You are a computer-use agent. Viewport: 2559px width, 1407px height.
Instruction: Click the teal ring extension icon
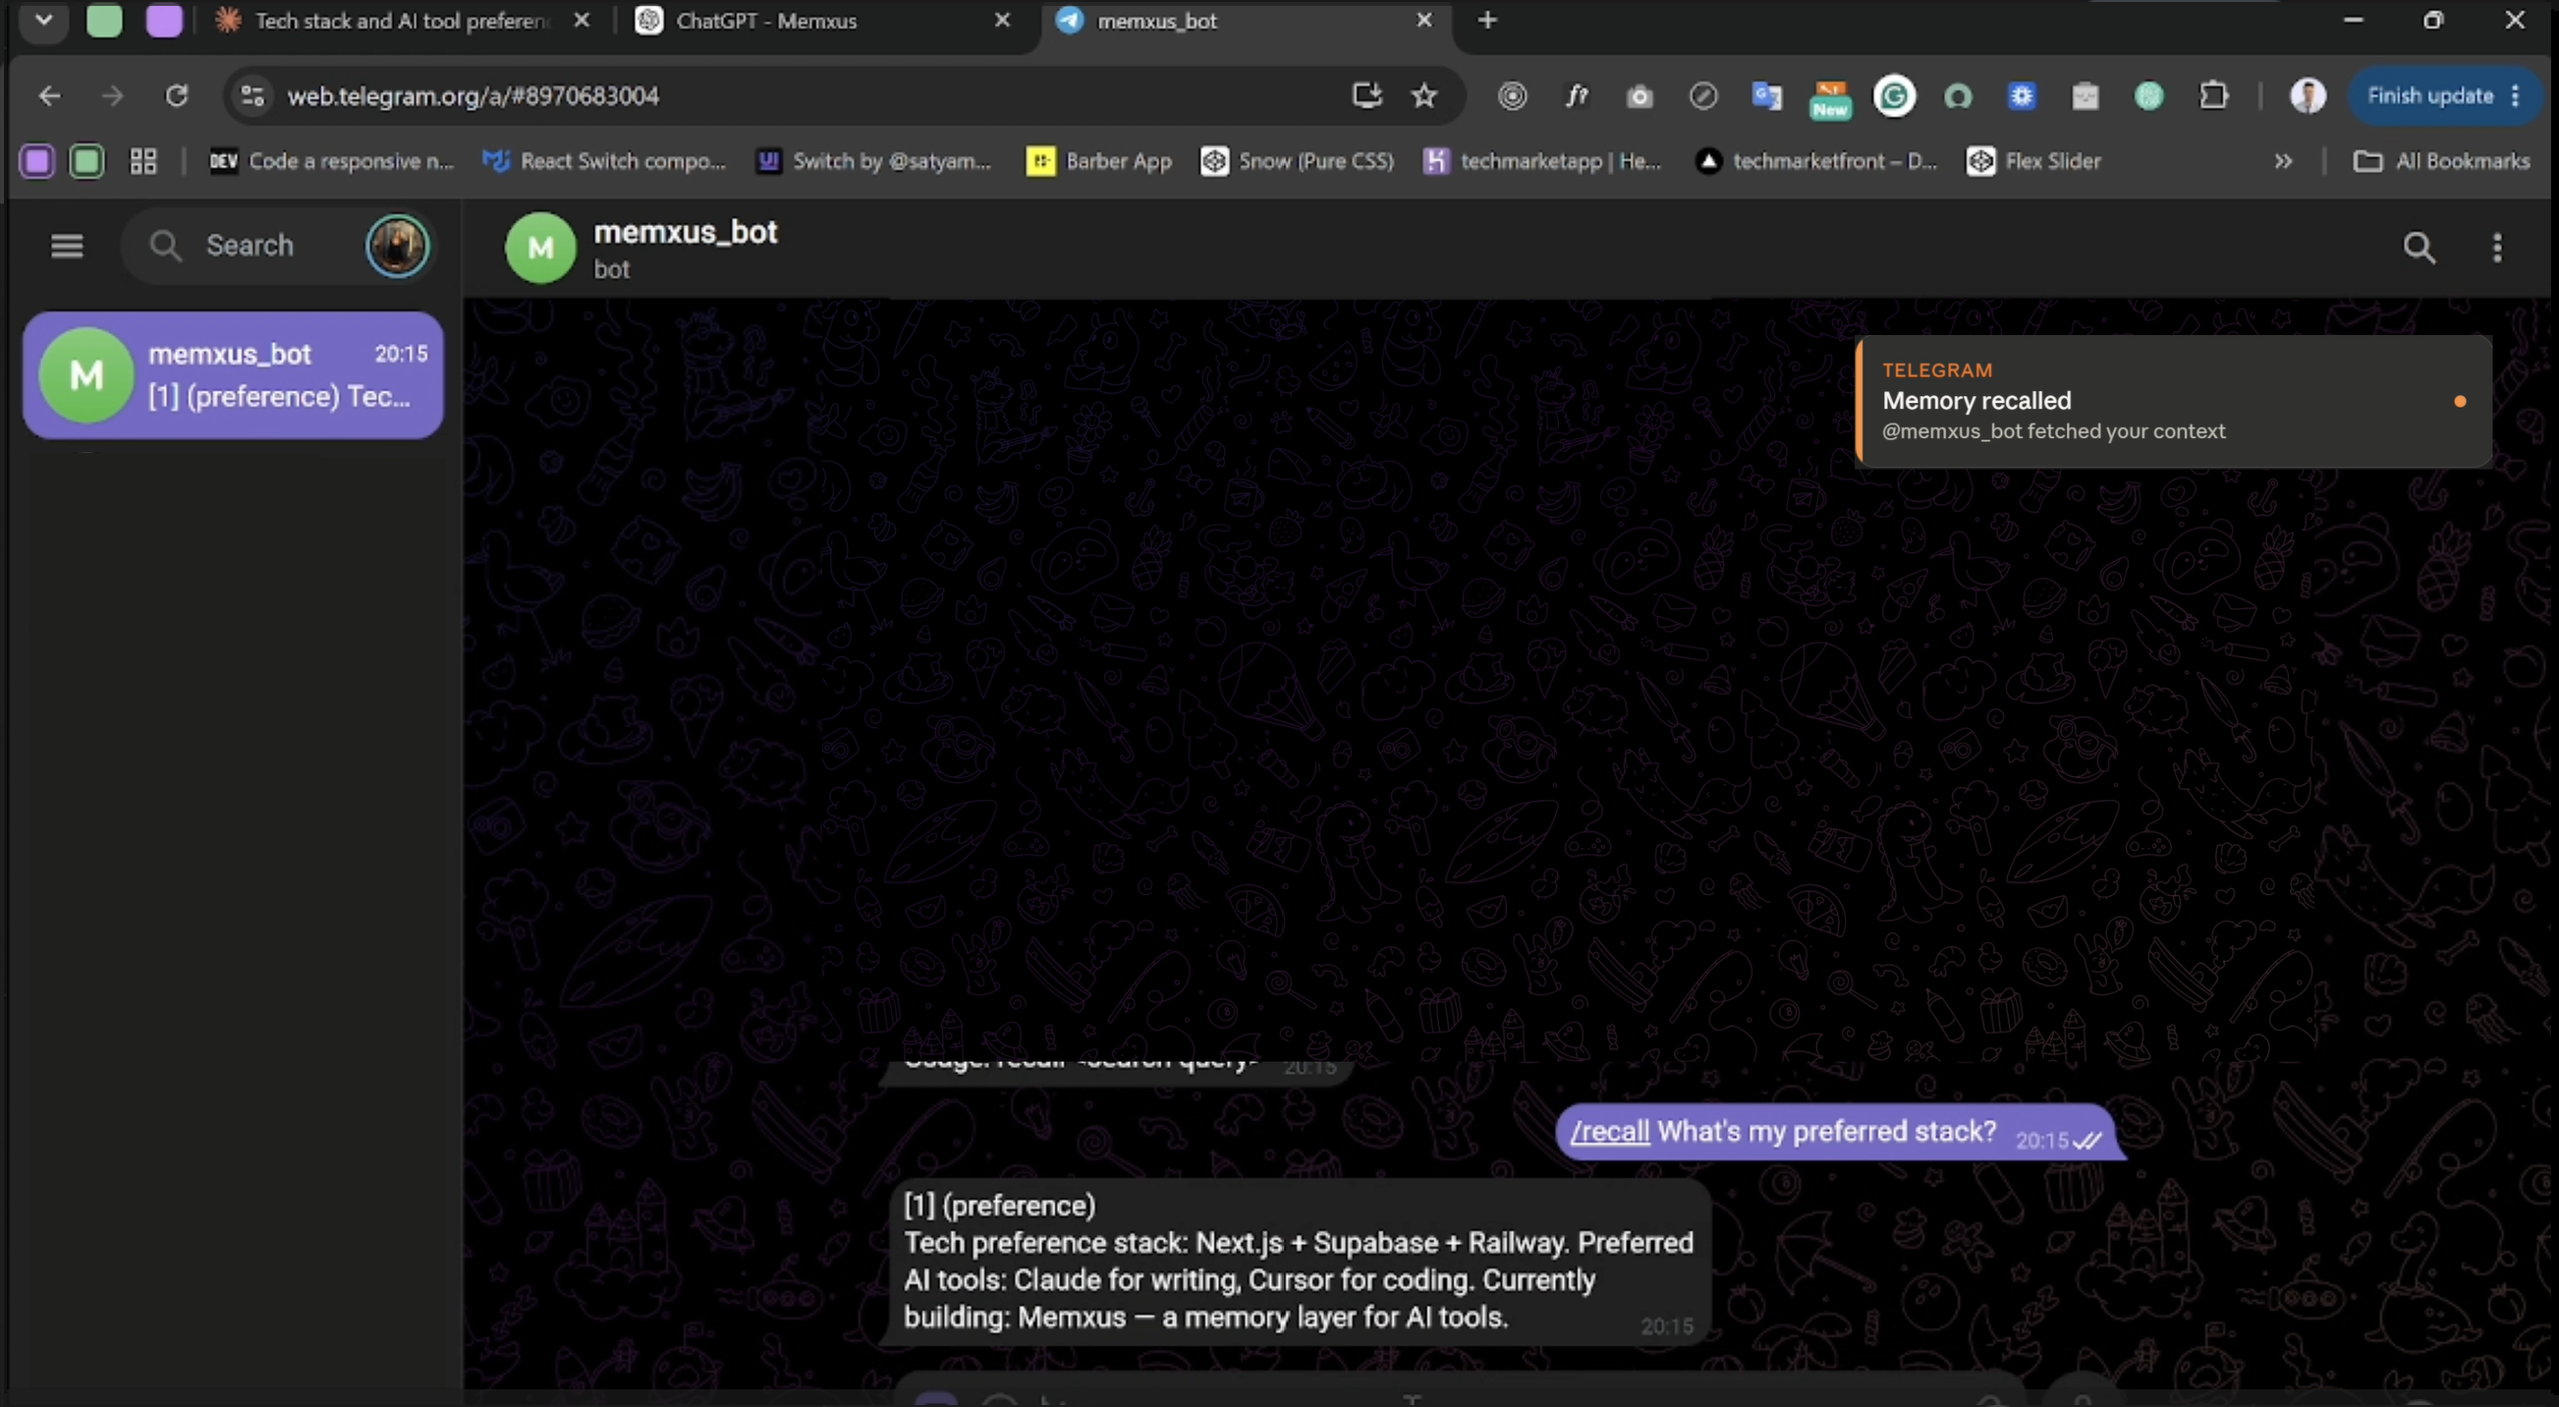[1958, 96]
